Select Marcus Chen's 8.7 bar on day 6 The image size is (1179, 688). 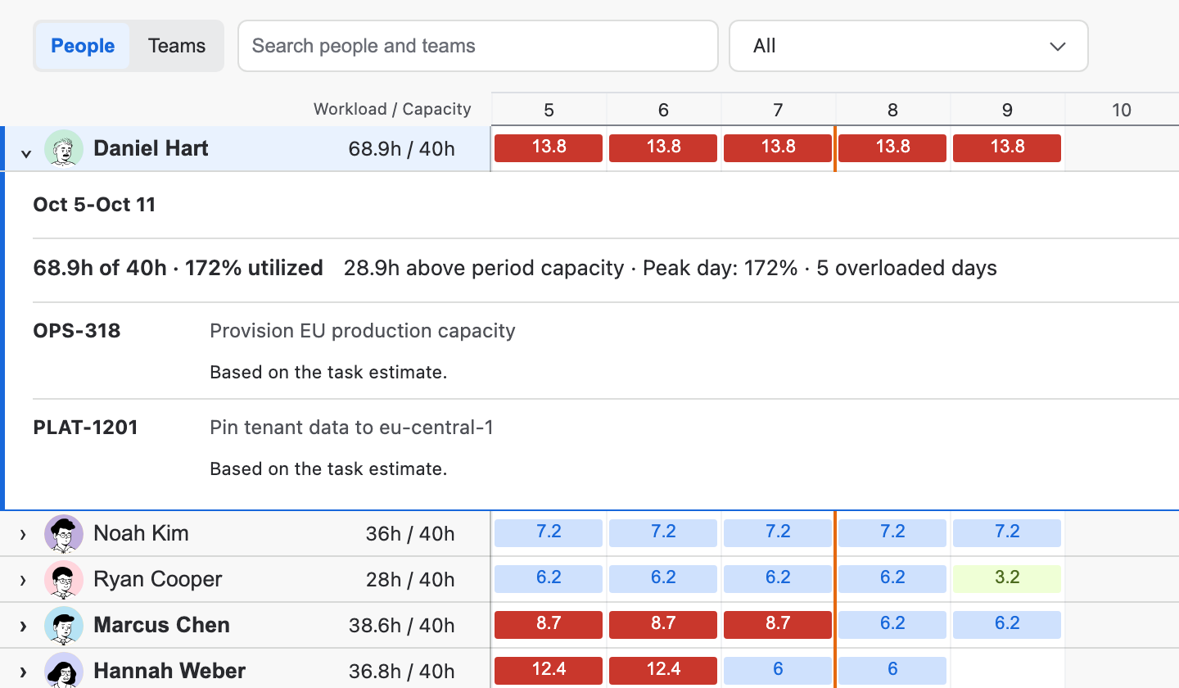pos(663,625)
